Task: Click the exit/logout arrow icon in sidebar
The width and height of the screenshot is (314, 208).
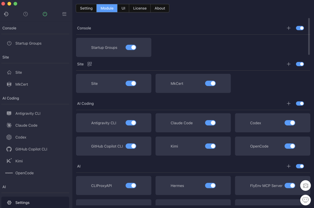Action: pos(6,14)
